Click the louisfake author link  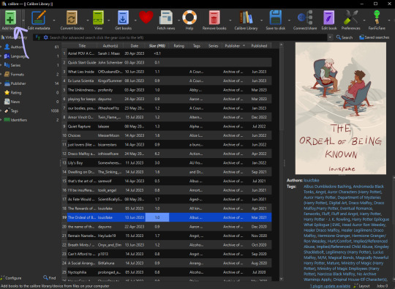click(x=312, y=180)
